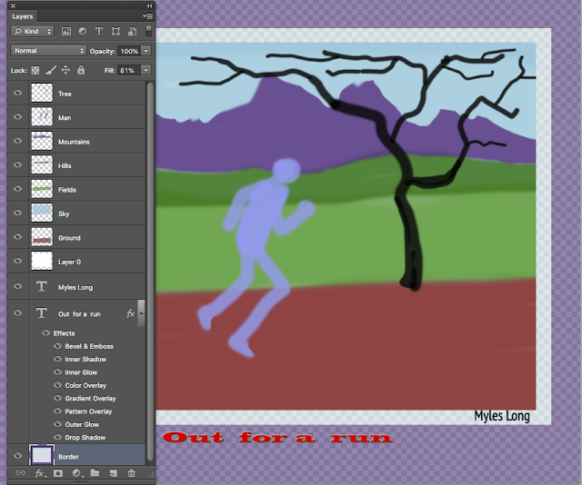Select the Tree layer thumbnail

pos(42,93)
